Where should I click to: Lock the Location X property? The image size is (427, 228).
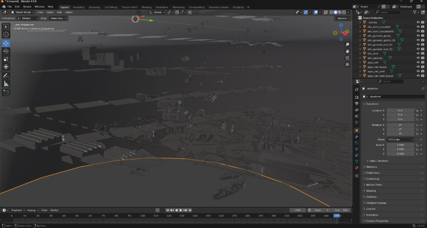pyautogui.click(x=417, y=110)
